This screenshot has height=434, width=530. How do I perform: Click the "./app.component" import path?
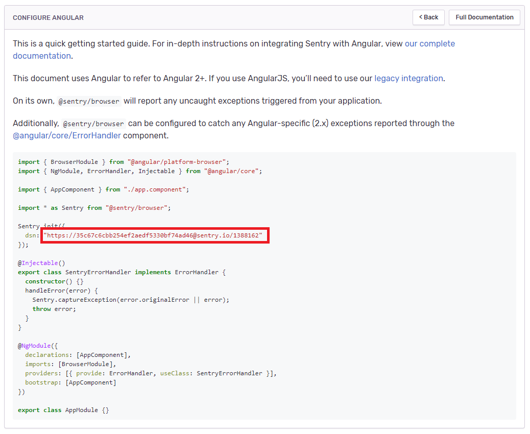coord(155,189)
